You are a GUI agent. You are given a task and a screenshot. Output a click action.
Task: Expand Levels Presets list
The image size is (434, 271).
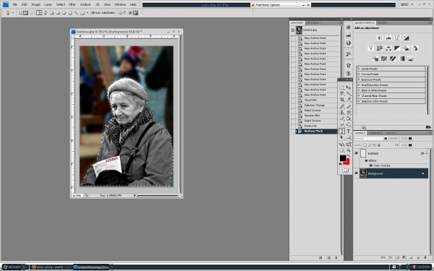359,69
